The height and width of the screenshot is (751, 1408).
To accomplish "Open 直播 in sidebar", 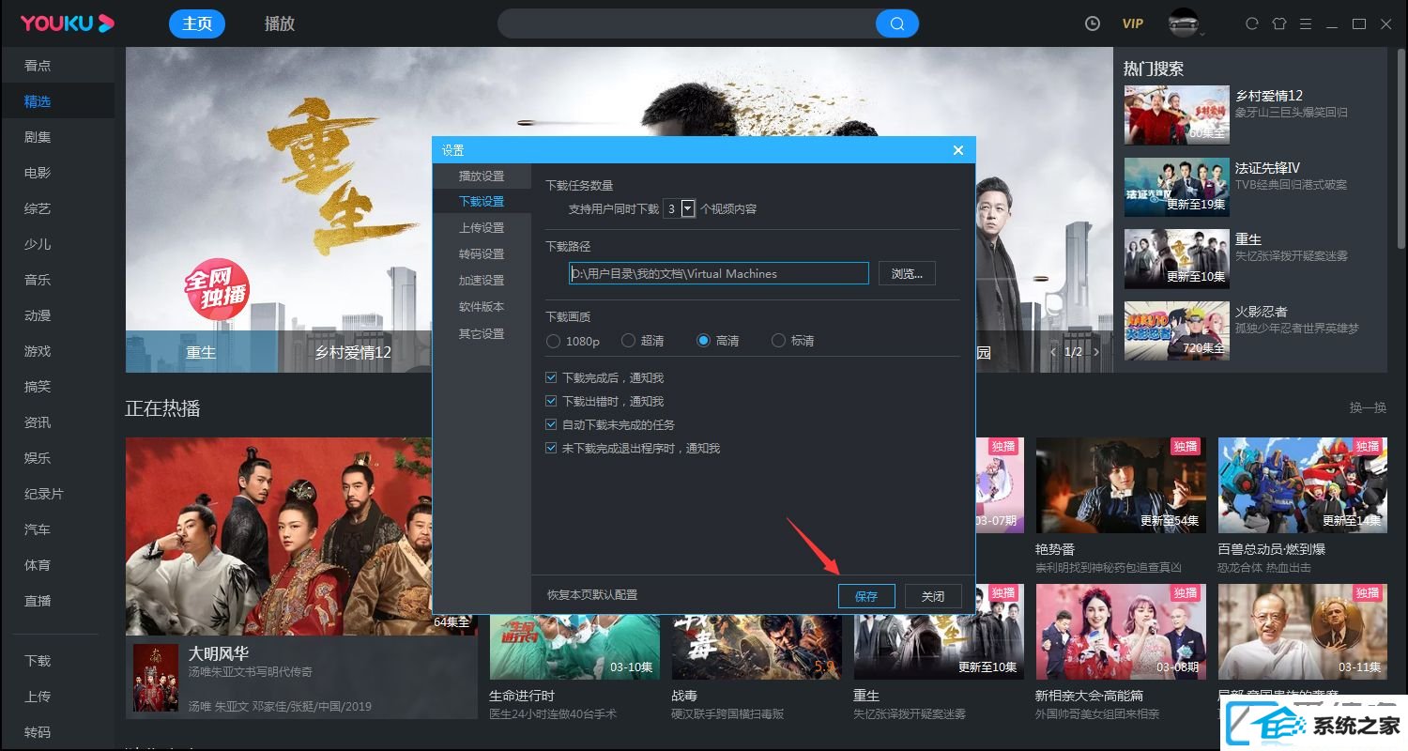I will (38, 601).
